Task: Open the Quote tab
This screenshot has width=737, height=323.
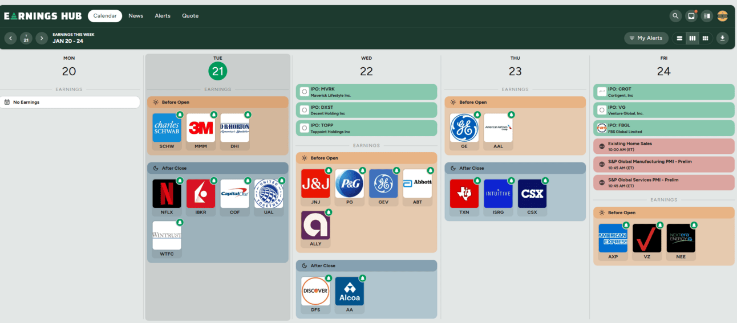Action: [190, 16]
